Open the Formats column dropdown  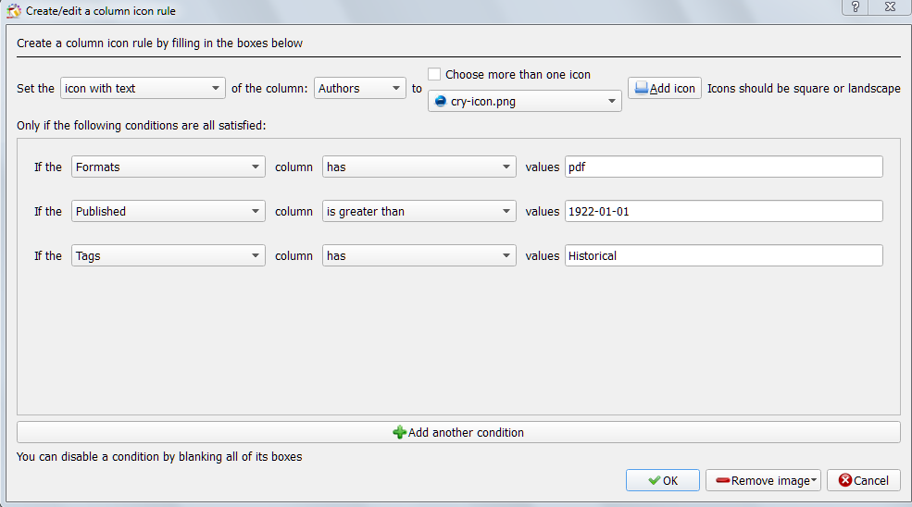pos(169,167)
